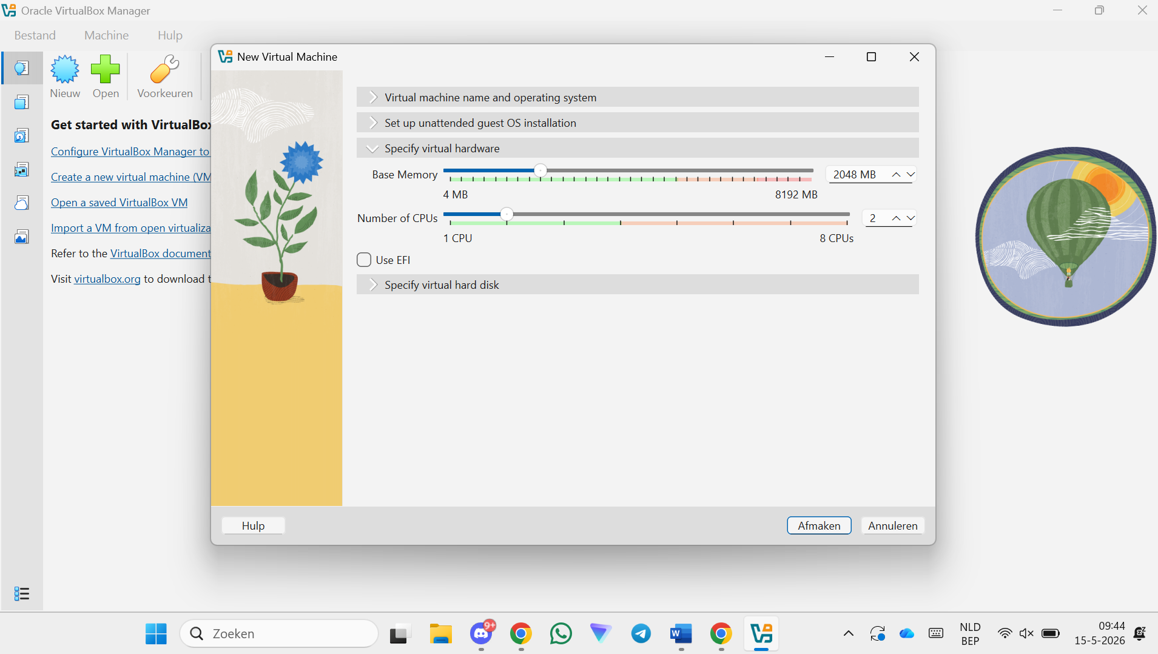Image resolution: width=1158 pixels, height=654 pixels.
Task: Click the Zoeken search box on the taskbar
Action: coord(279,633)
